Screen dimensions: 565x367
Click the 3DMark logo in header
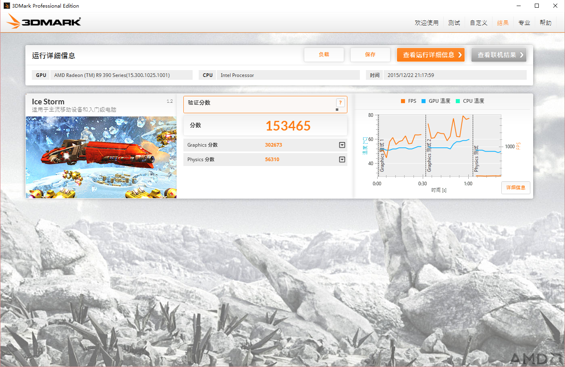tap(44, 21)
